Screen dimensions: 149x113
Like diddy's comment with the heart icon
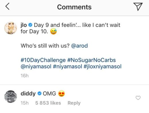(138, 98)
